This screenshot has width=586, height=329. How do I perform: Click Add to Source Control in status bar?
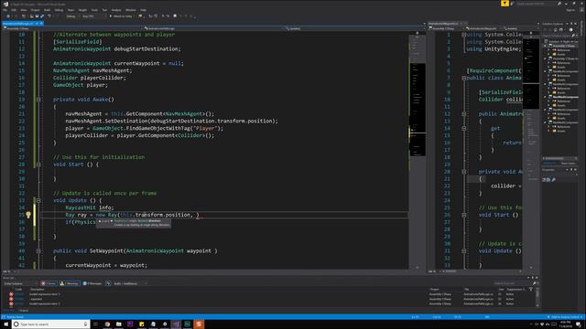(x=565, y=317)
